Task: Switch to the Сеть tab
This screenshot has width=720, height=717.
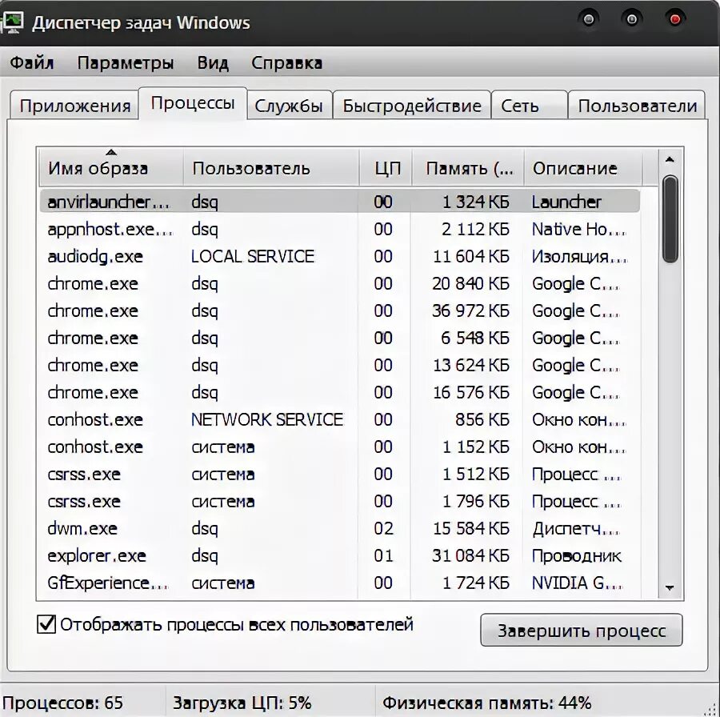Action: tap(529, 106)
